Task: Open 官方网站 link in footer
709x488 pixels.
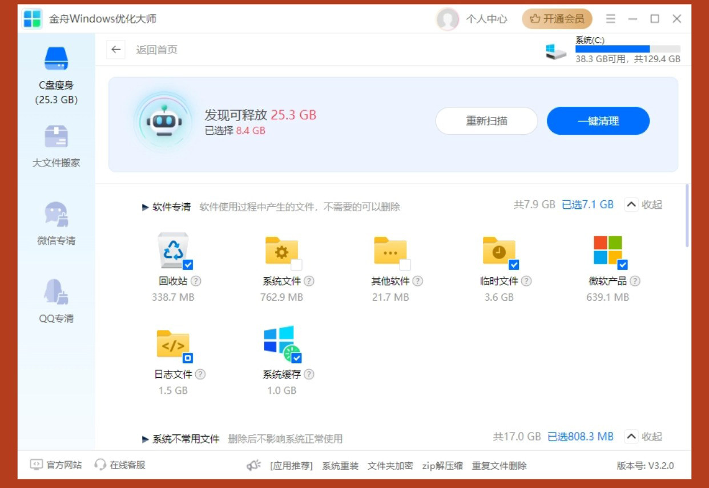Action: point(56,465)
